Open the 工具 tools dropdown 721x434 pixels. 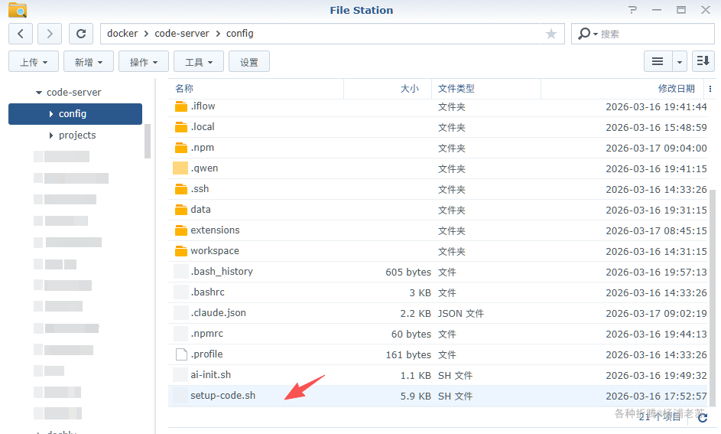click(199, 62)
